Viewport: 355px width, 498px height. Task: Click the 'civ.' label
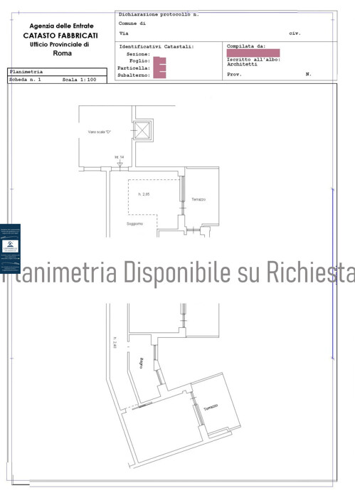[x=295, y=33]
